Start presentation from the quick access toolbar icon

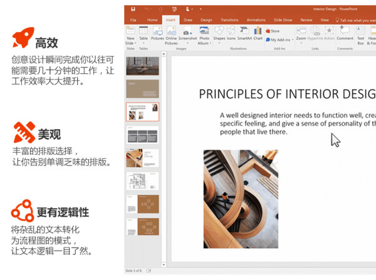(x=174, y=9)
